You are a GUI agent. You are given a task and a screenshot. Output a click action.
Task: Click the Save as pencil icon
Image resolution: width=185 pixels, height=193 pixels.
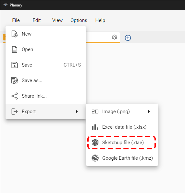[x=15, y=80]
